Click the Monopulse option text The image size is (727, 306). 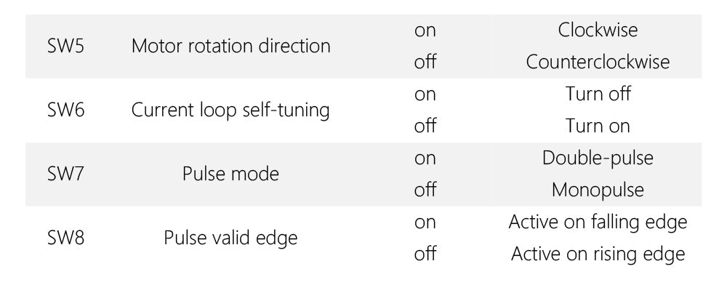click(598, 190)
